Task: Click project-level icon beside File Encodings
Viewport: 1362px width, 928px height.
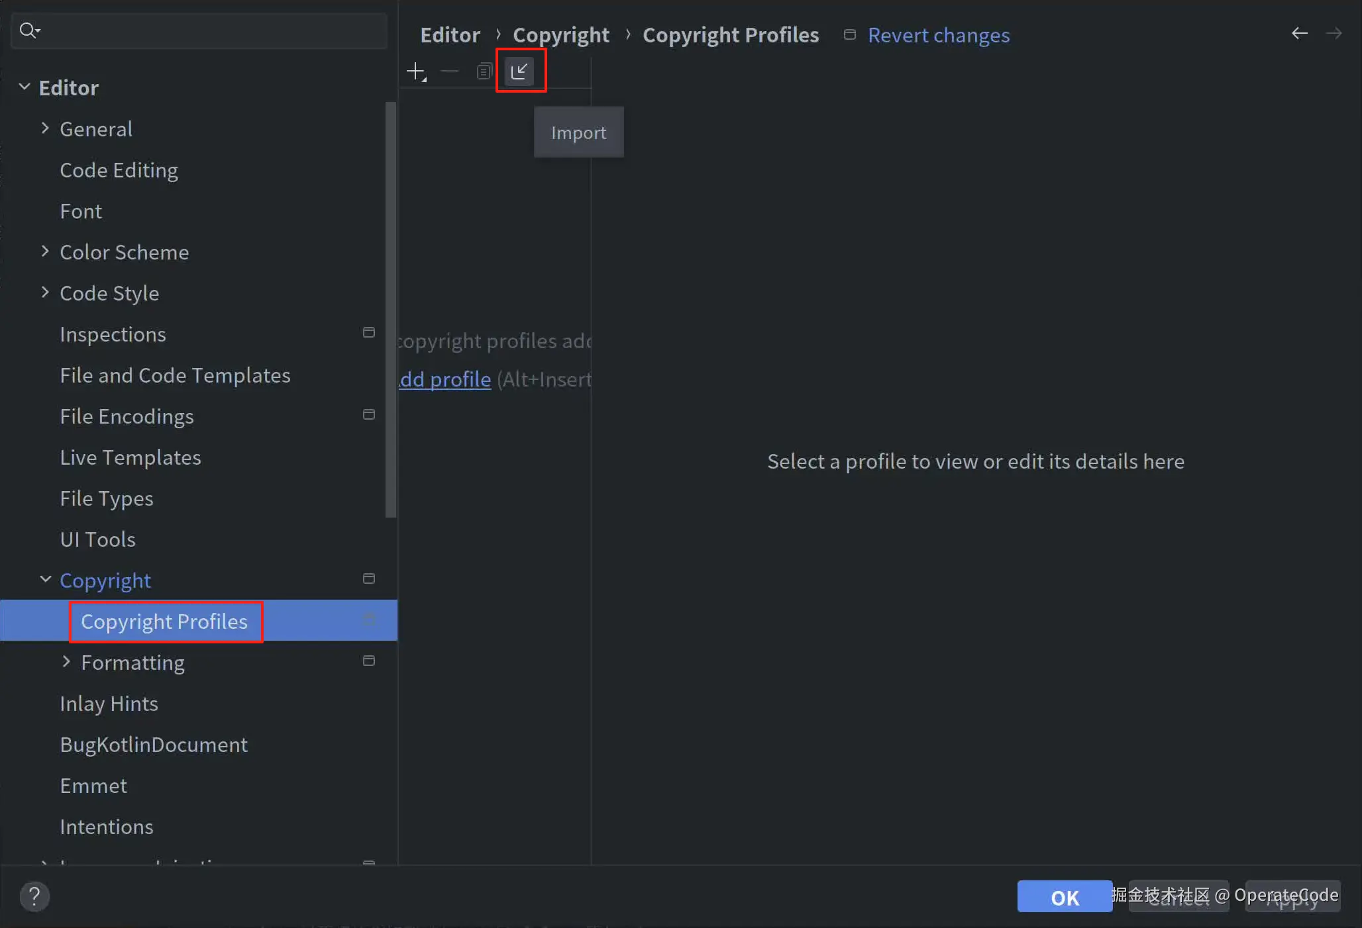Action: point(369,414)
